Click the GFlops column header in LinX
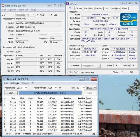 point(52,98)
